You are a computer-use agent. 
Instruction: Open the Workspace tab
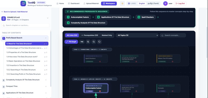tap(109, 3)
